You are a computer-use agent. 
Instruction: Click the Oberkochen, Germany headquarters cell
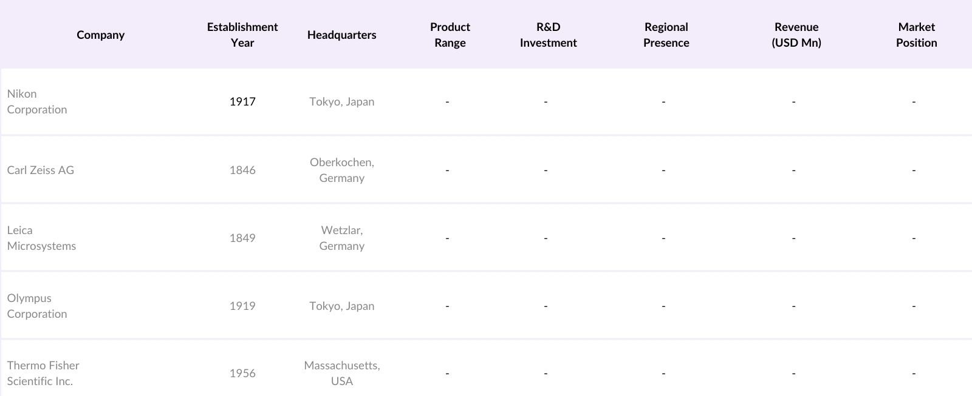click(x=341, y=170)
